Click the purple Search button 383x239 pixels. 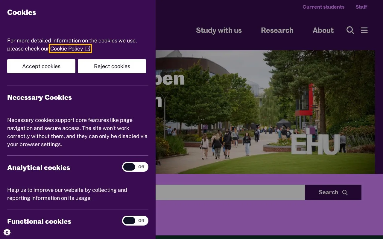click(333, 192)
